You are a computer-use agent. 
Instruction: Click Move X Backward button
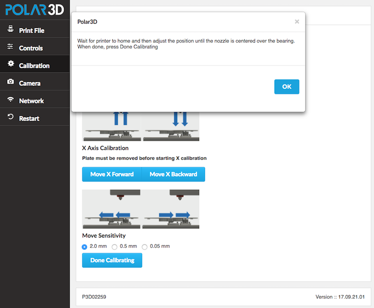[x=173, y=174]
